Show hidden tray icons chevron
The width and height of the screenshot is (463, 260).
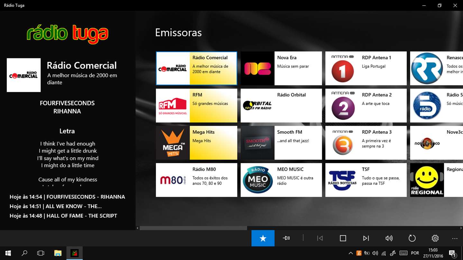tap(351, 253)
